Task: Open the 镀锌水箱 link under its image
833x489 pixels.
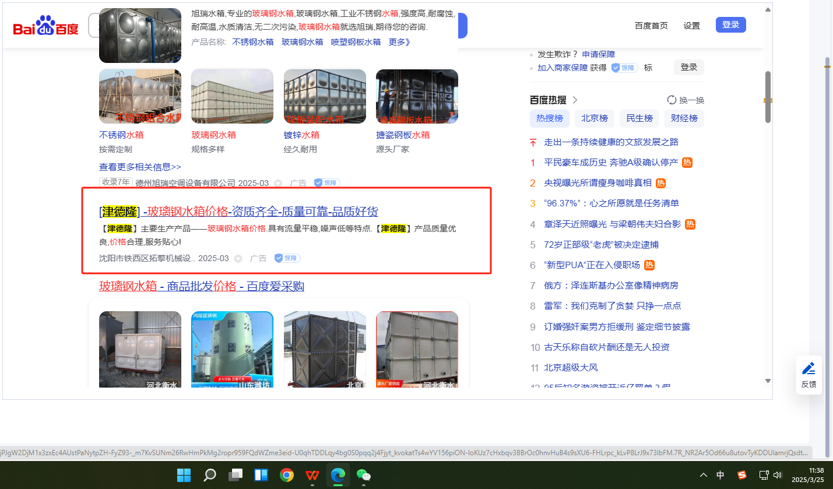Action: [x=301, y=135]
